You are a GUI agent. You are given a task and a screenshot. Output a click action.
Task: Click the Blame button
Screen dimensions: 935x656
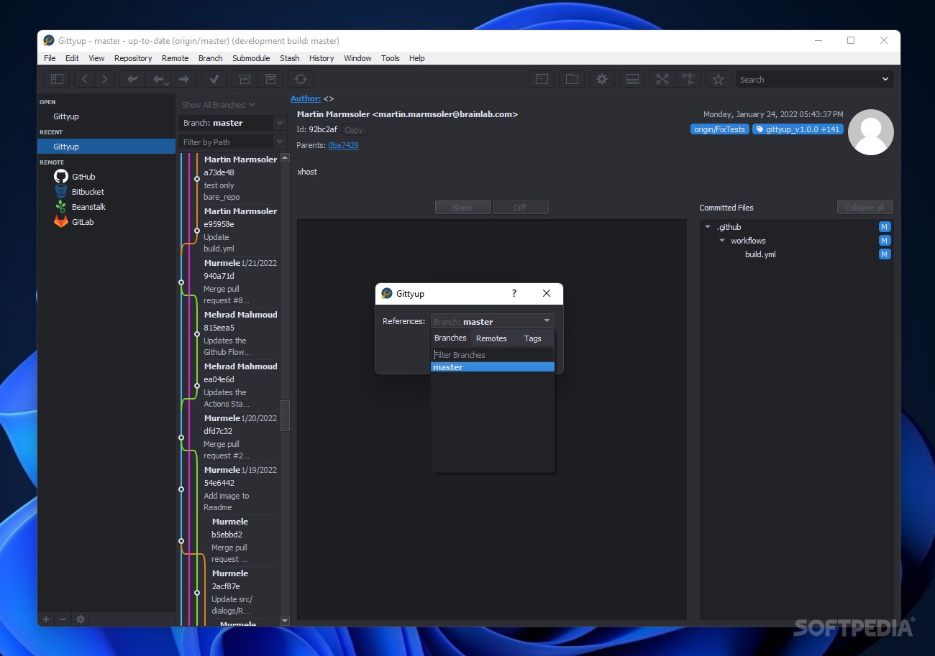click(x=463, y=208)
